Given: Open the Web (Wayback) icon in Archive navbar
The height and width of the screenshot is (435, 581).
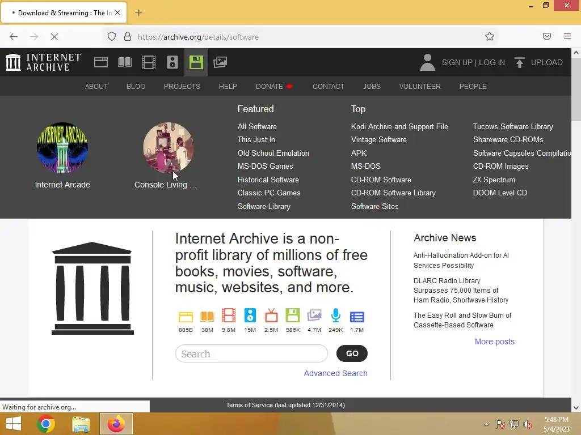Looking at the screenshot, I should 101,62.
